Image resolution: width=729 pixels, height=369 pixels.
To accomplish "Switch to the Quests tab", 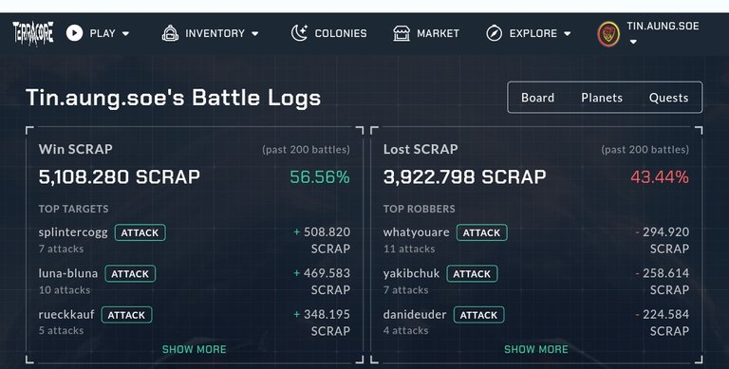I will [668, 98].
